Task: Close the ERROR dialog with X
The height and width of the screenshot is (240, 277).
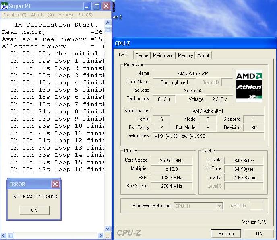Action: pyautogui.click(x=55, y=184)
